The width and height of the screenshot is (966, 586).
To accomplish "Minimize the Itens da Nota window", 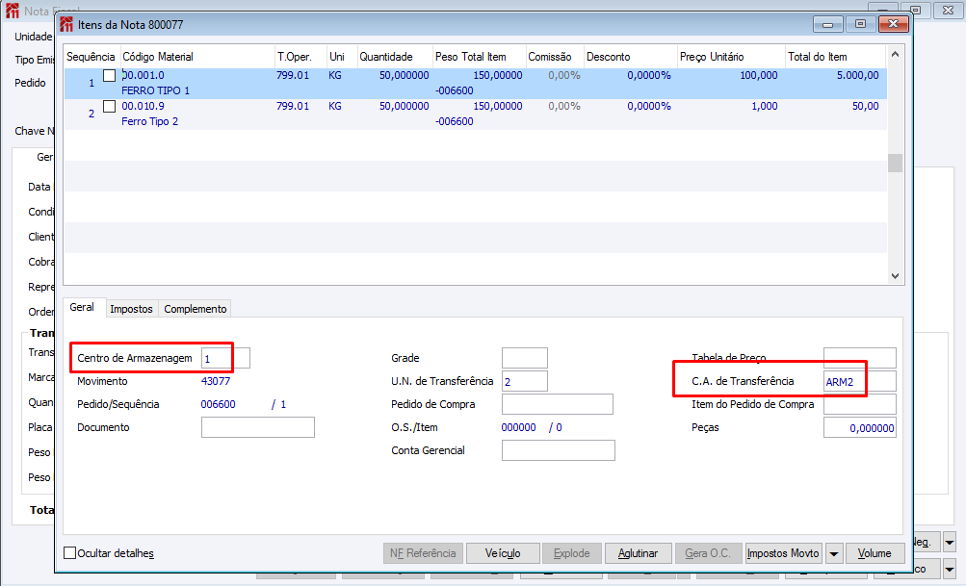I will (828, 25).
